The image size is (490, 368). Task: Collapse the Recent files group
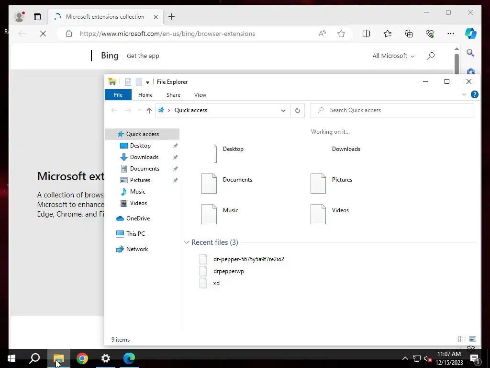(187, 242)
